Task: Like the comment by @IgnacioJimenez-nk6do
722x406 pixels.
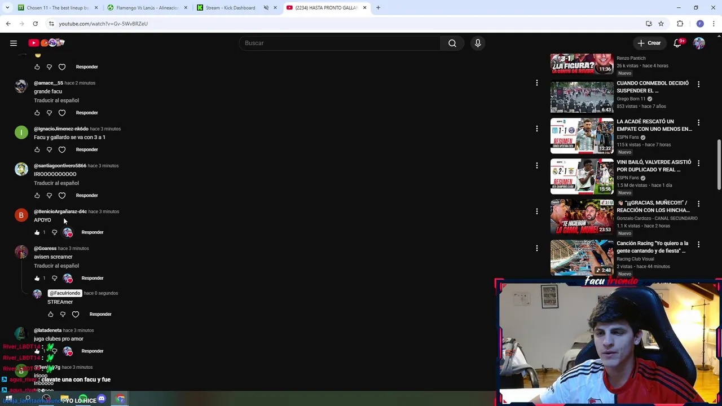Action: point(37,149)
